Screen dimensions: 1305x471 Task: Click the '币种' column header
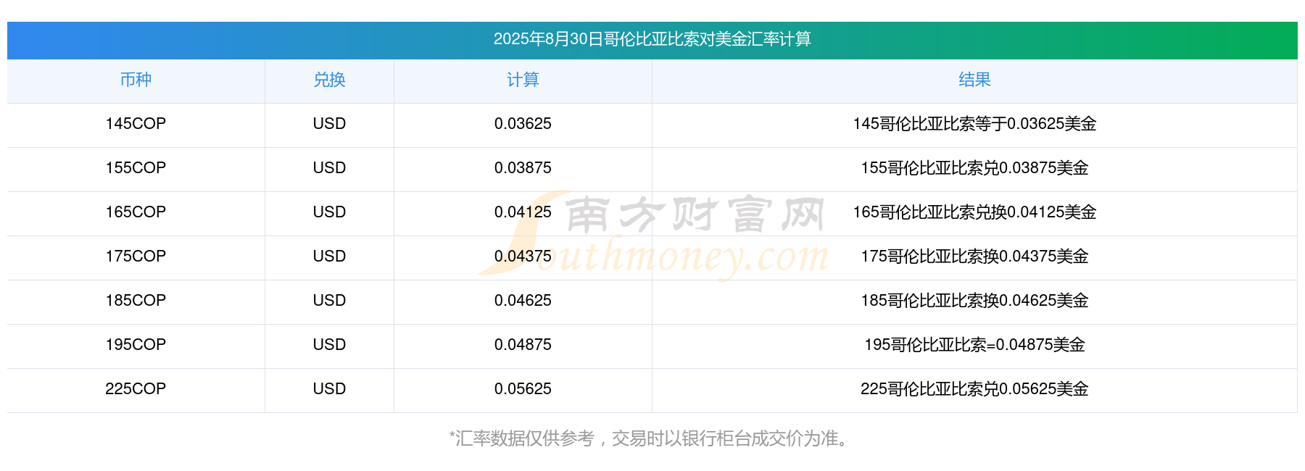coord(136,80)
